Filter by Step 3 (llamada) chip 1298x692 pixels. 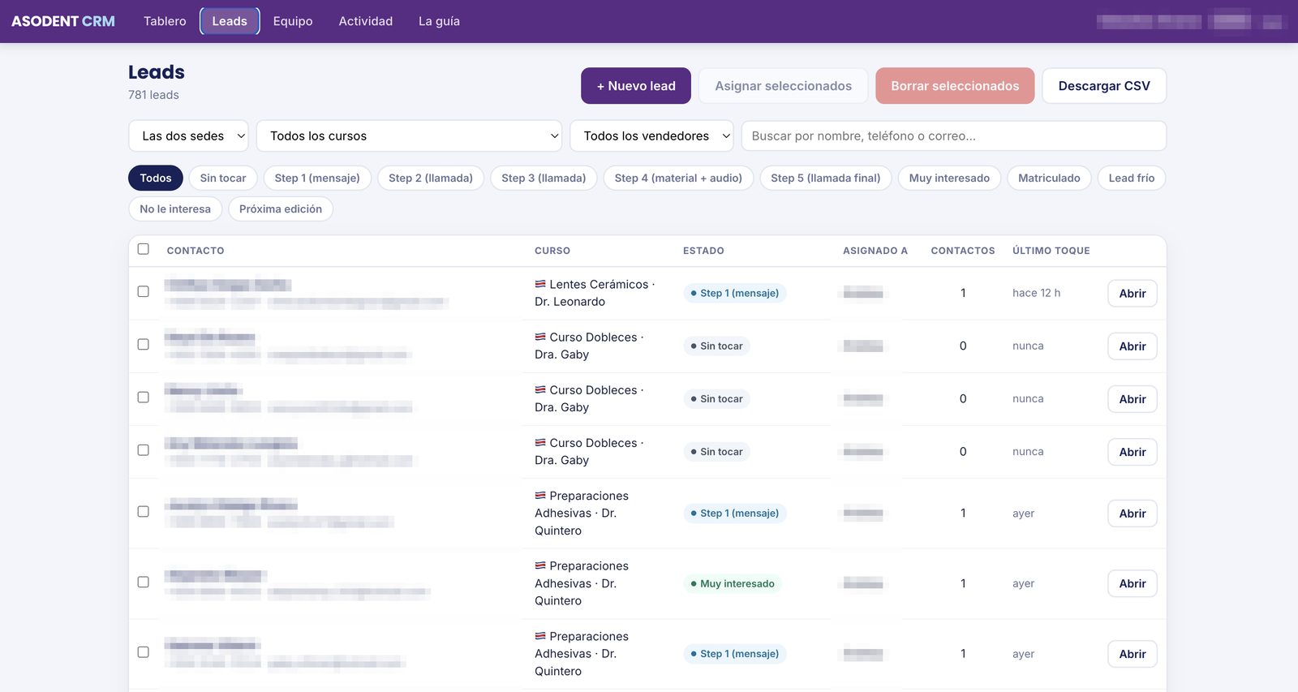click(x=544, y=178)
